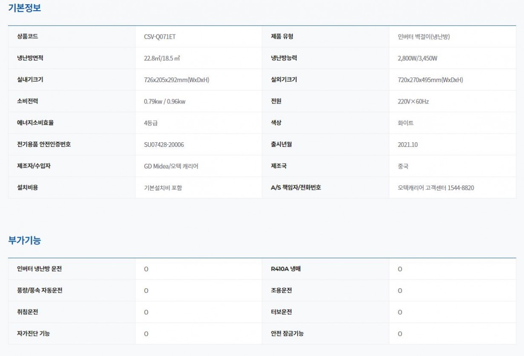The image size is (524, 356).
Task: Click the 220V×60Hz power supply value
Action: [x=413, y=101]
